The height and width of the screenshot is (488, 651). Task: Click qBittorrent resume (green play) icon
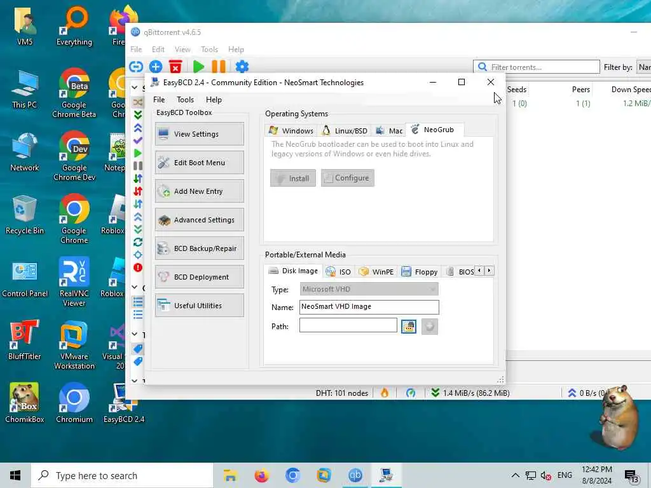[198, 66]
